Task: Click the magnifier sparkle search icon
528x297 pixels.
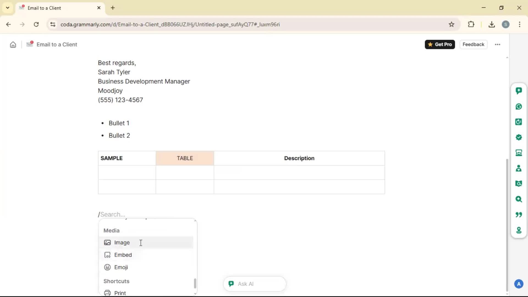Action: (x=519, y=199)
